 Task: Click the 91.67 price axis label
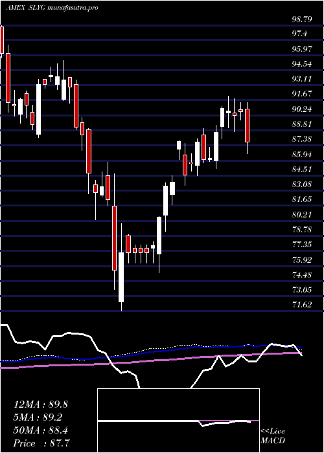click(302, 94)
